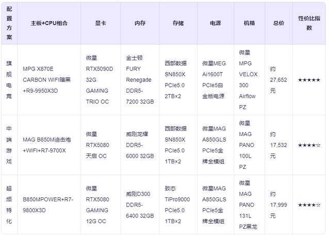Click the star rating in 超频特化 row
Viewport: 330px width, 238px height.
pyautogui.click(x=309, y=205)
